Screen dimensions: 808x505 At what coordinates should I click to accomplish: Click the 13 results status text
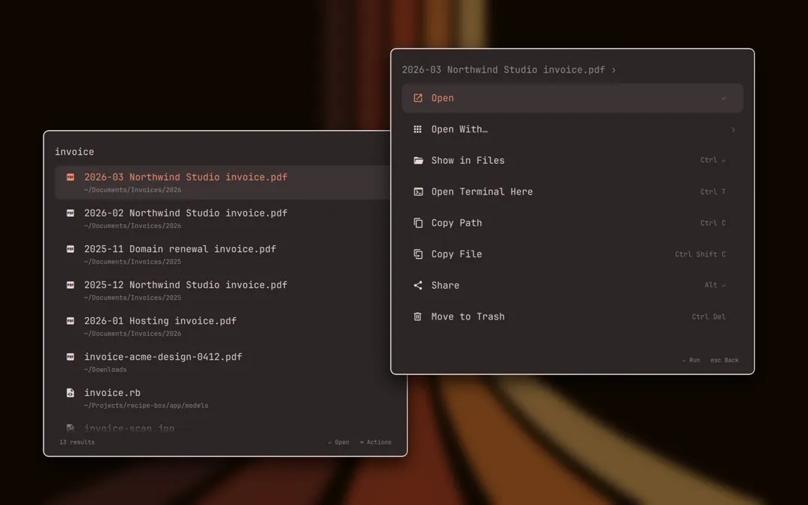[x=77, y=442]
